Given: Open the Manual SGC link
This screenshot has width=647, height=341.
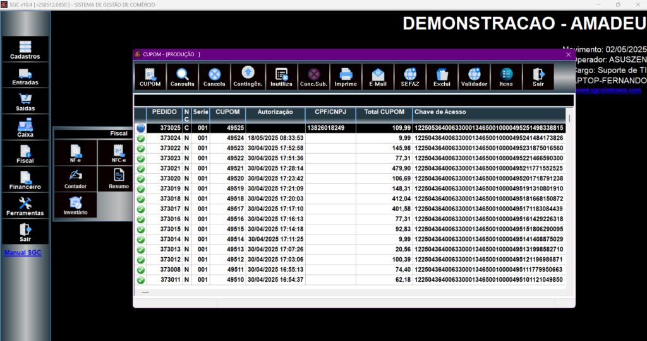Looking at the screenshot, I should [23, 253].
